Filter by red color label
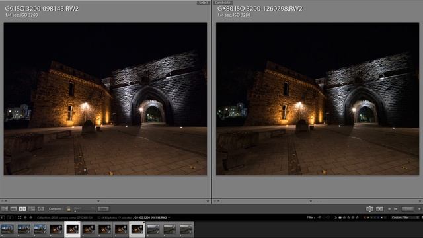The image size is (423, 238). click(x=365, y=218)
